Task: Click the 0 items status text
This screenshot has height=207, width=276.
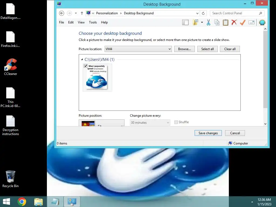Action: pyautogui.click(x=62, y=143)
